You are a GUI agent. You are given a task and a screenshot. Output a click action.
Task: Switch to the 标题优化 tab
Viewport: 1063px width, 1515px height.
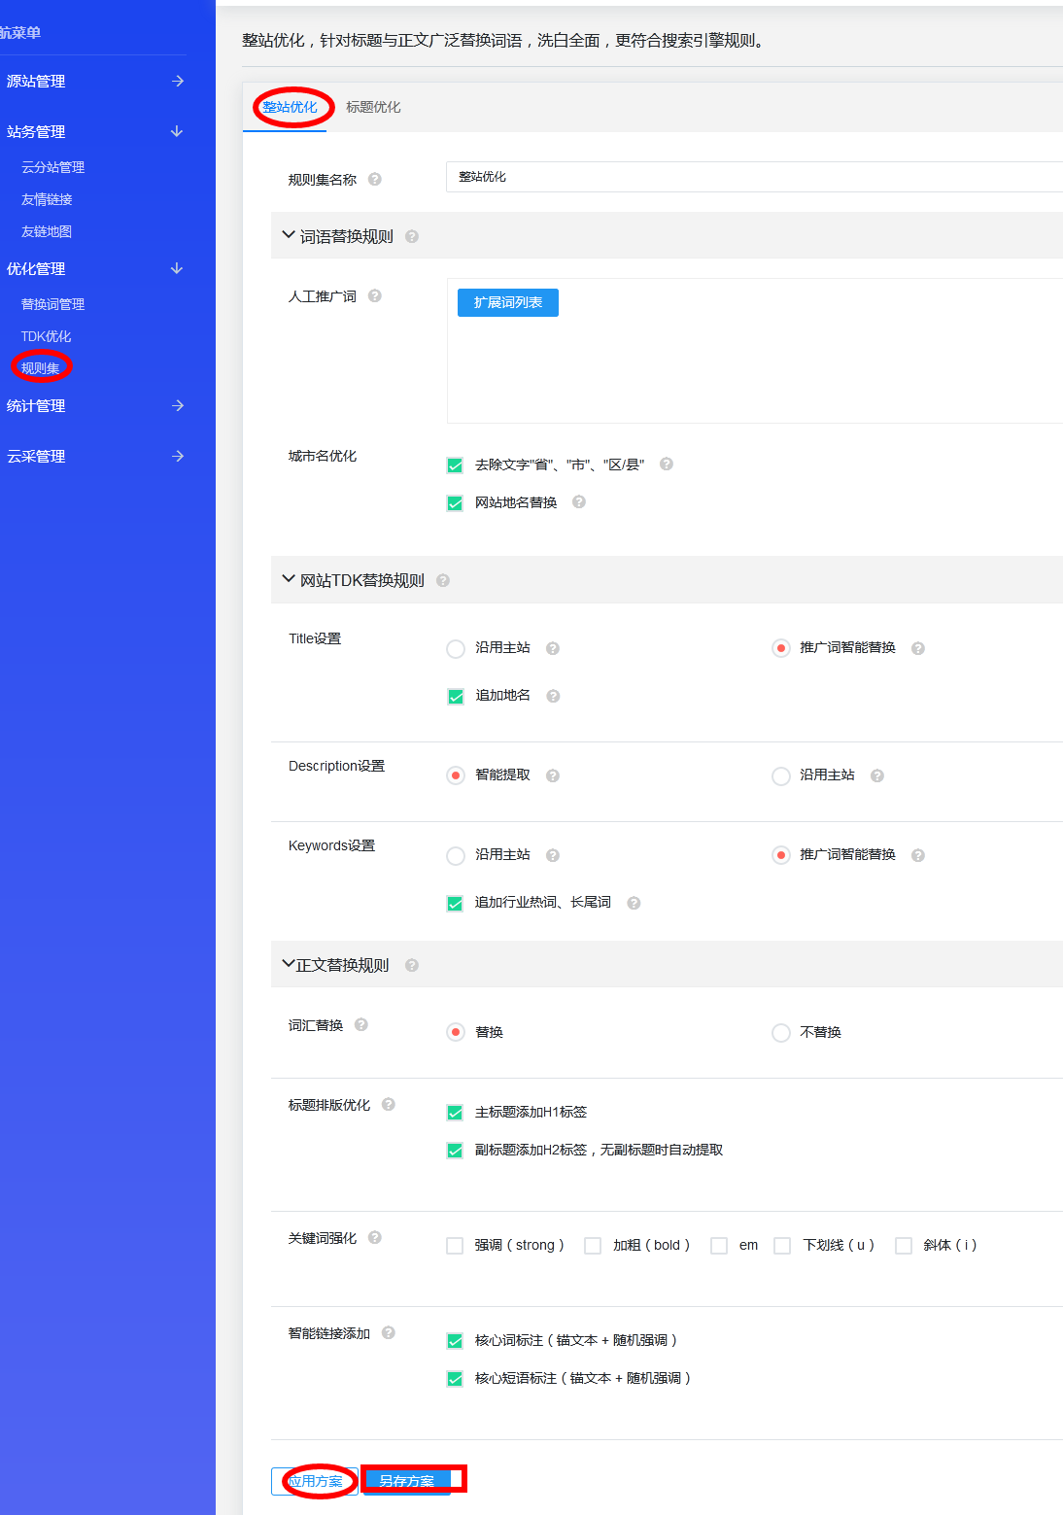[373, 107]
